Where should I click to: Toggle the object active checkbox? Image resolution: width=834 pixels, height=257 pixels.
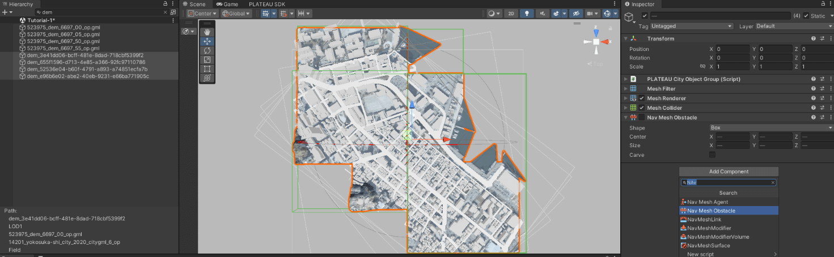(644, 16)
